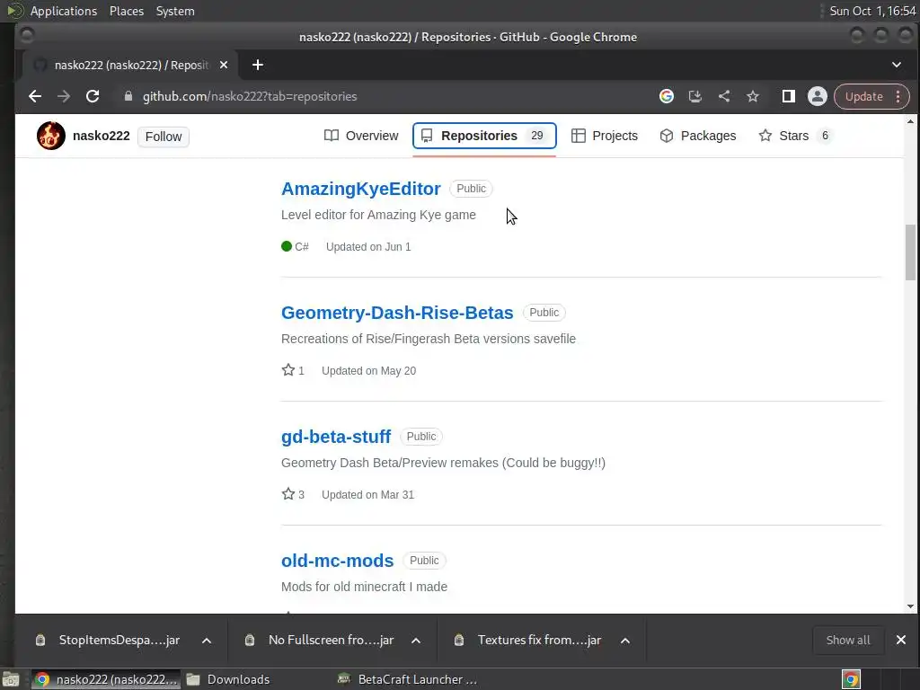The width and height of the screenshot is (920, 690).
Task: Share this page via the share icon
Action: coord(724,96)
